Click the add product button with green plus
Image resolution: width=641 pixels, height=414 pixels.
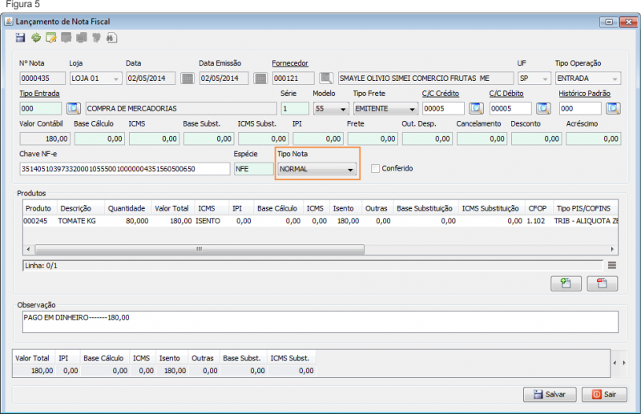pos(566,283)
